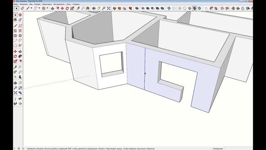The height and width of the screenshot is (150, 266).
Task: Click Zoom Extents in top toolbar
Action: (108, 8)
